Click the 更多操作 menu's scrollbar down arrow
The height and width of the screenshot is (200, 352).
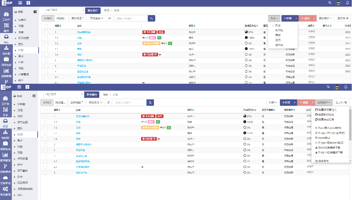[350, 161]
